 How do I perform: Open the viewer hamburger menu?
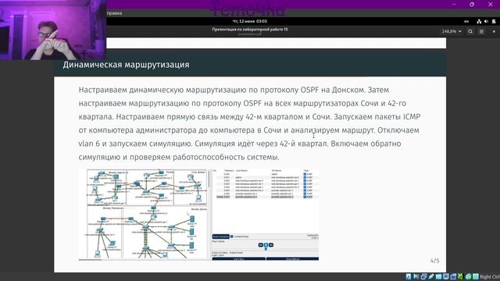click(x=481, y=31)
